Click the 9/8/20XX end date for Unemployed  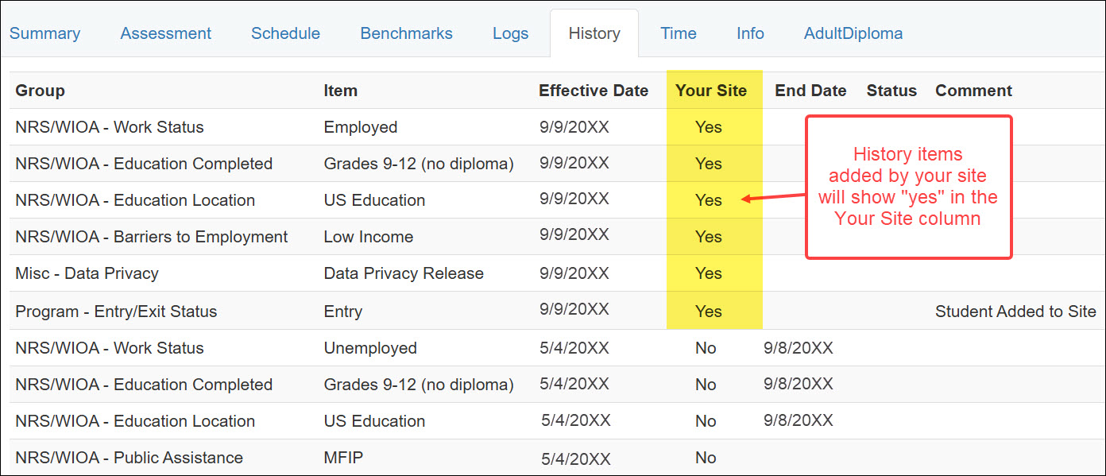tap(798, 347)
